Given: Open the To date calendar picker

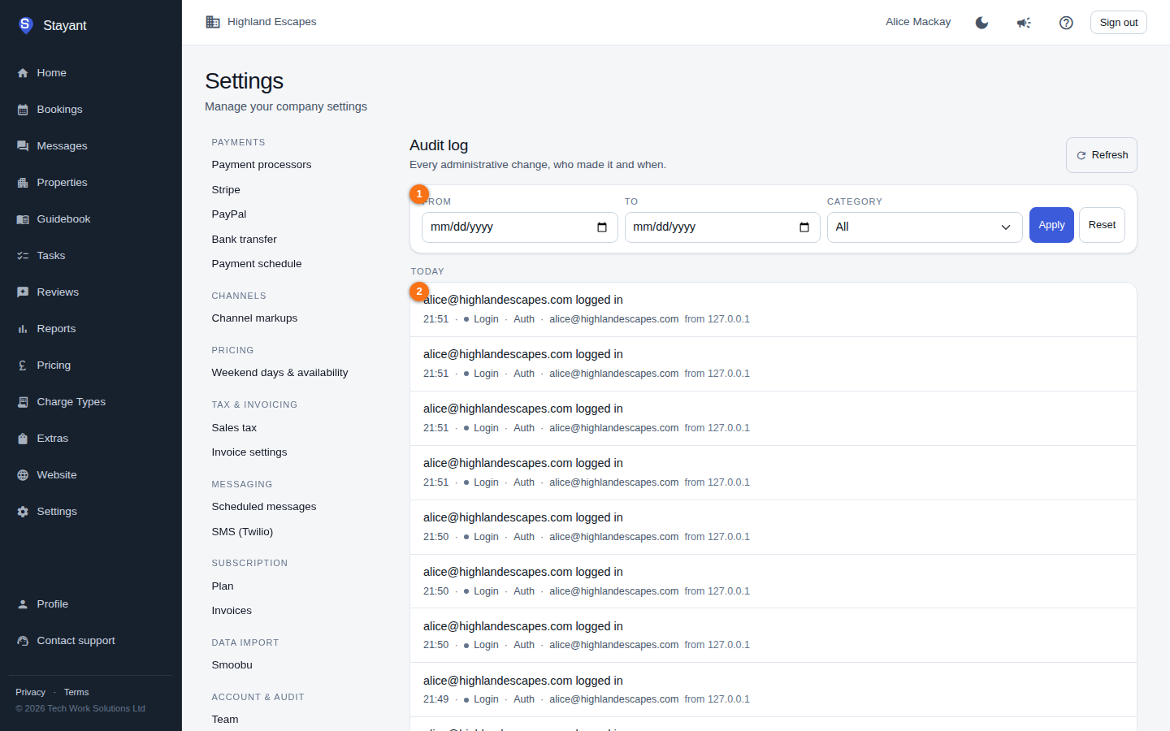Looking at the screenshot, I should (804, 227).
